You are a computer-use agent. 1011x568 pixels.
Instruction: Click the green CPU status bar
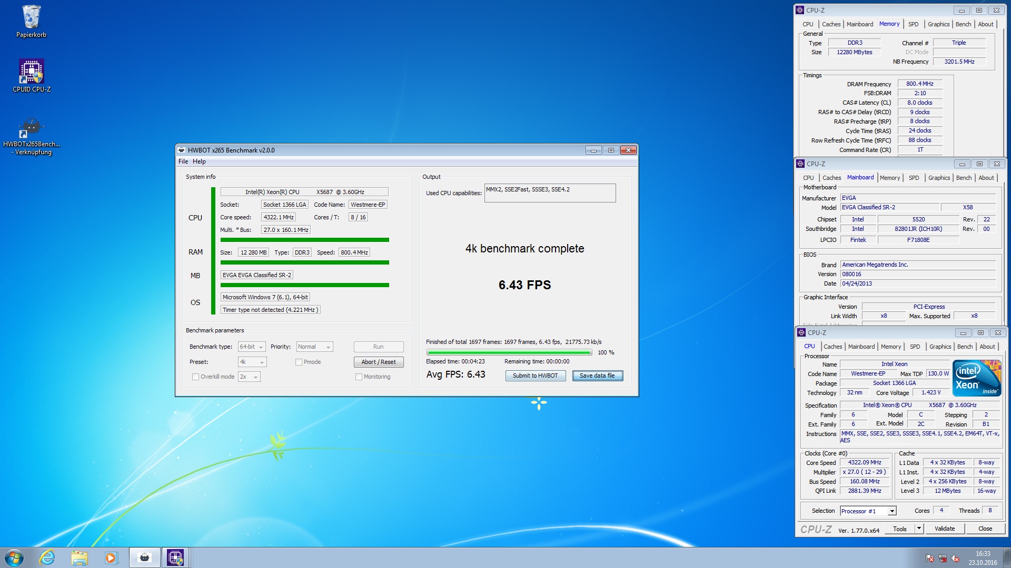pos(305,240)
